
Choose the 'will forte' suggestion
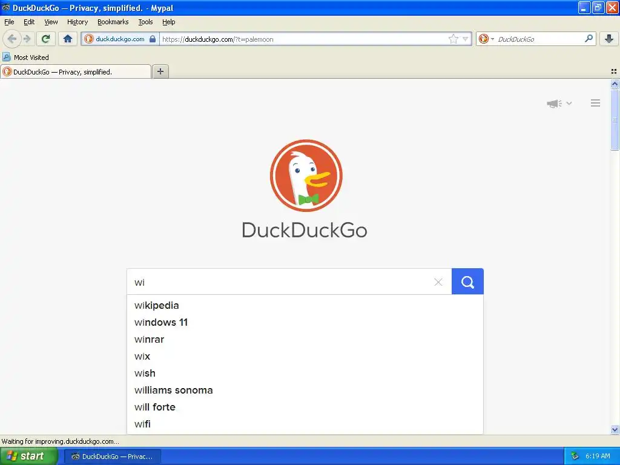click(x=305, y=407)
